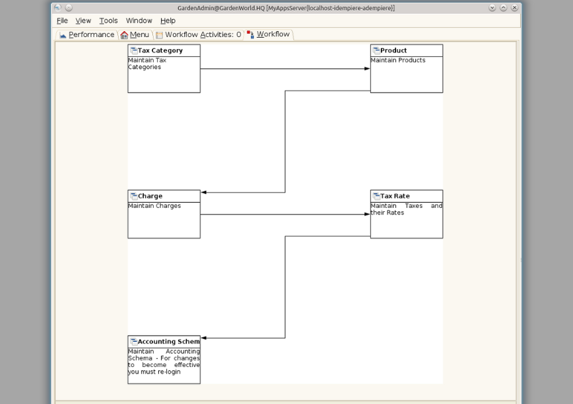Image resolution: width=573 pixels, height=404 pixels.
Task: Click the Performance tab chart icon
Action: coord(63,35)
